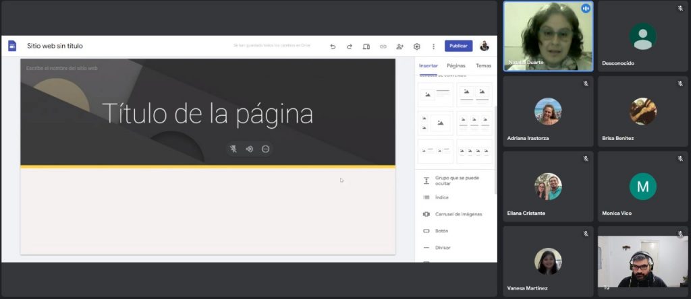Viewport: 691px width, 299px height.
Task: Undo the last change
Action: coord(333,46)
